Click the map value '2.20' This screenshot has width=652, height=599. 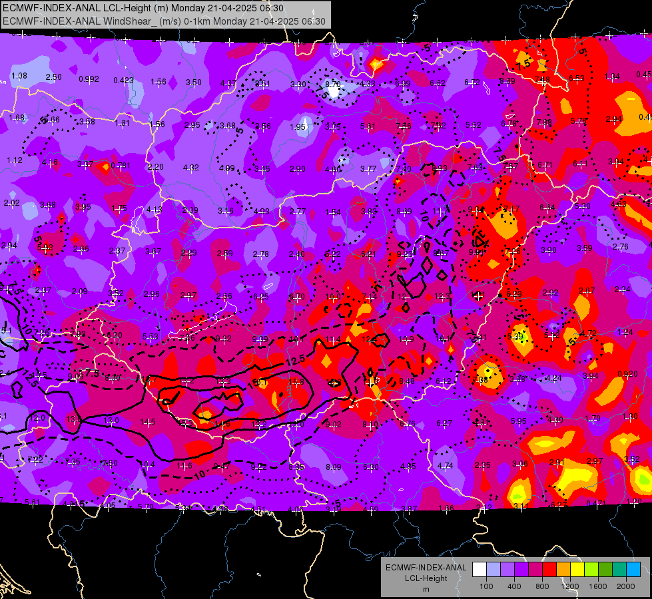156,166
